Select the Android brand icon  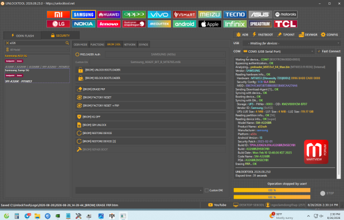185,24
